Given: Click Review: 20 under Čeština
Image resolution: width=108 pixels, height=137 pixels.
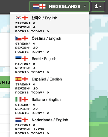Looking at the screenshot, I should pyautogui.click(x=27, y=48).
